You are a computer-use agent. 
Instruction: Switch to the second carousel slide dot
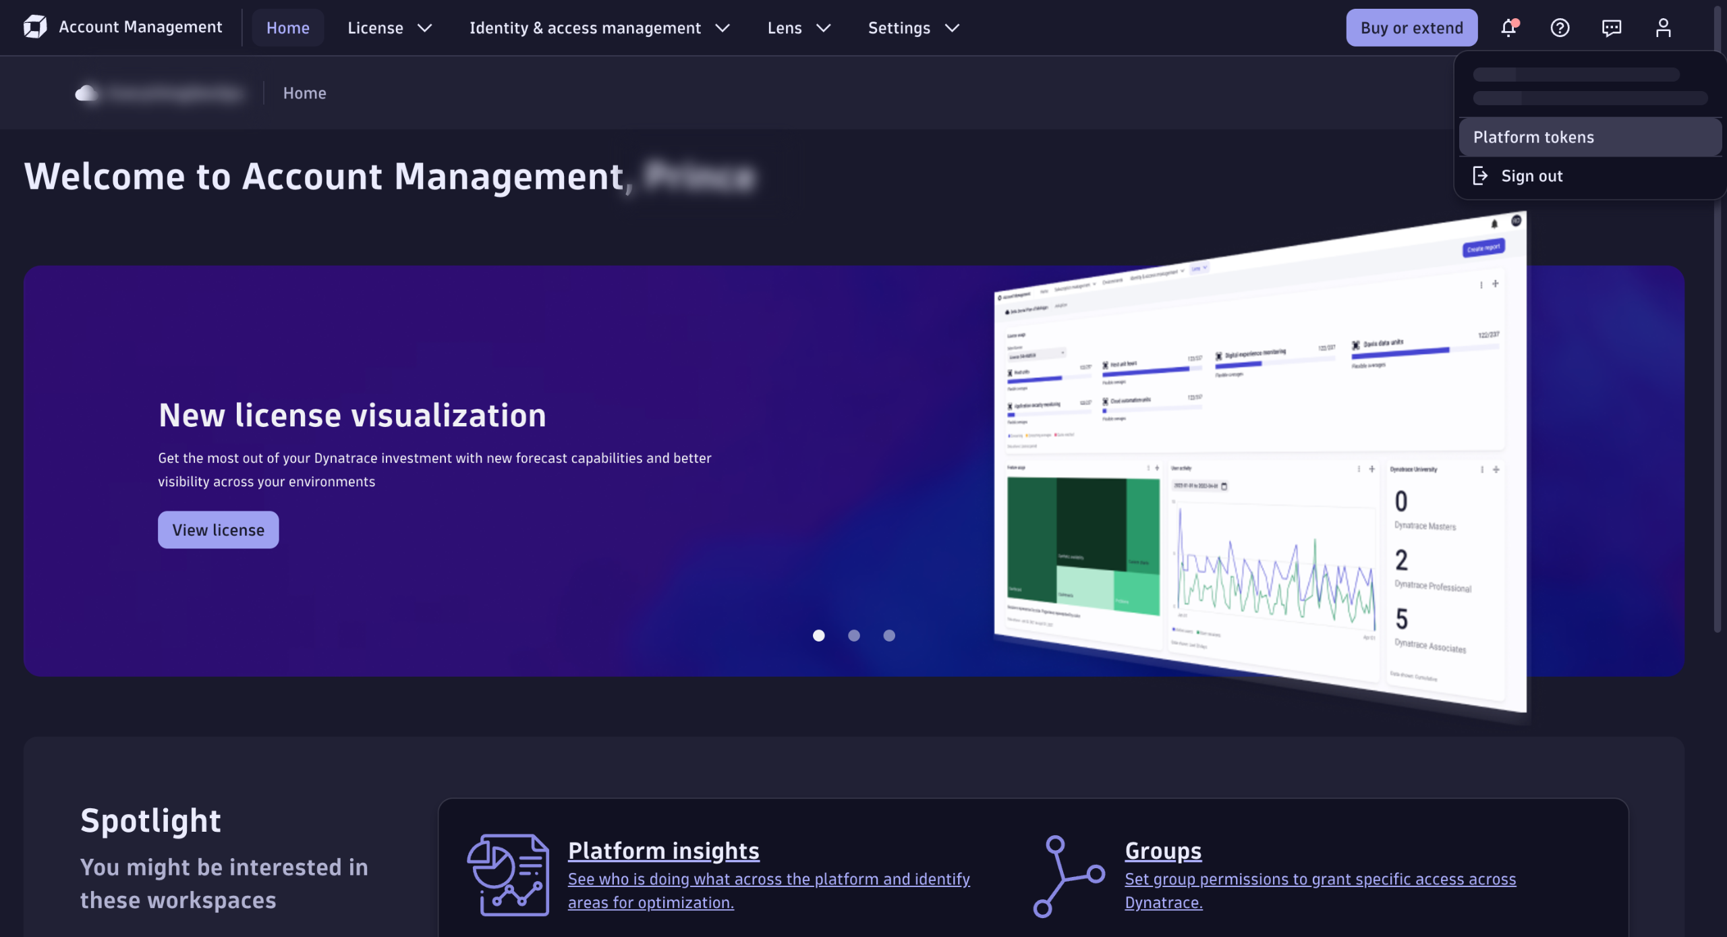coord(854,635)
